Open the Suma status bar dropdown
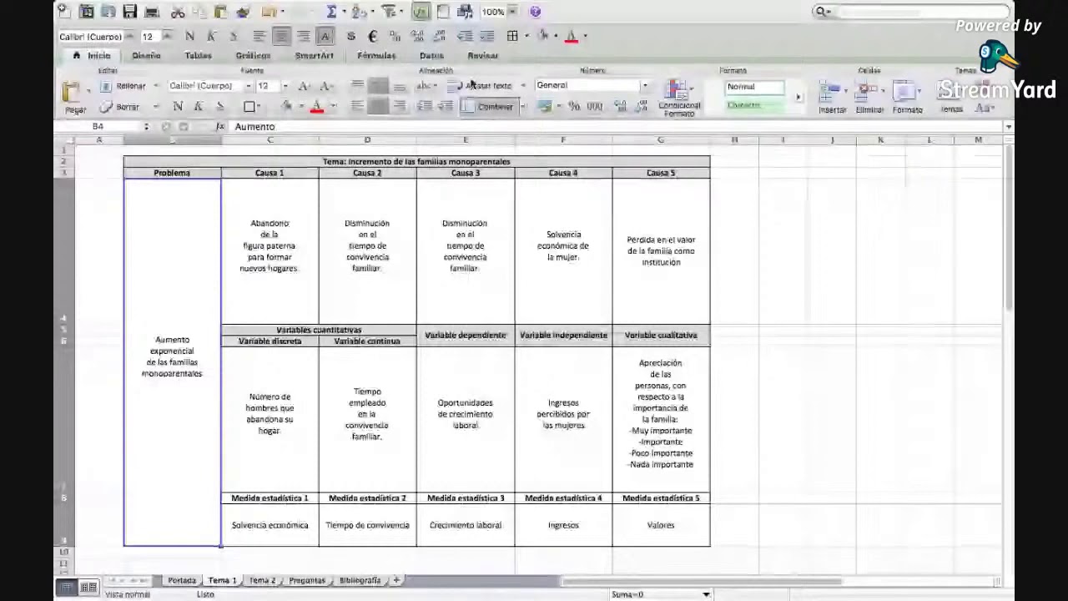Screen dimensions: 1068x601 pyautogui.click(x=706, y=594)
